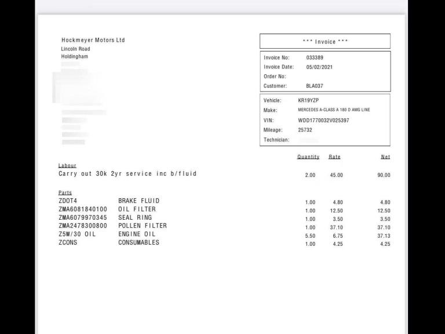
Task: Click the *** Invoice *** title box
Action: (x=324, y=41)
